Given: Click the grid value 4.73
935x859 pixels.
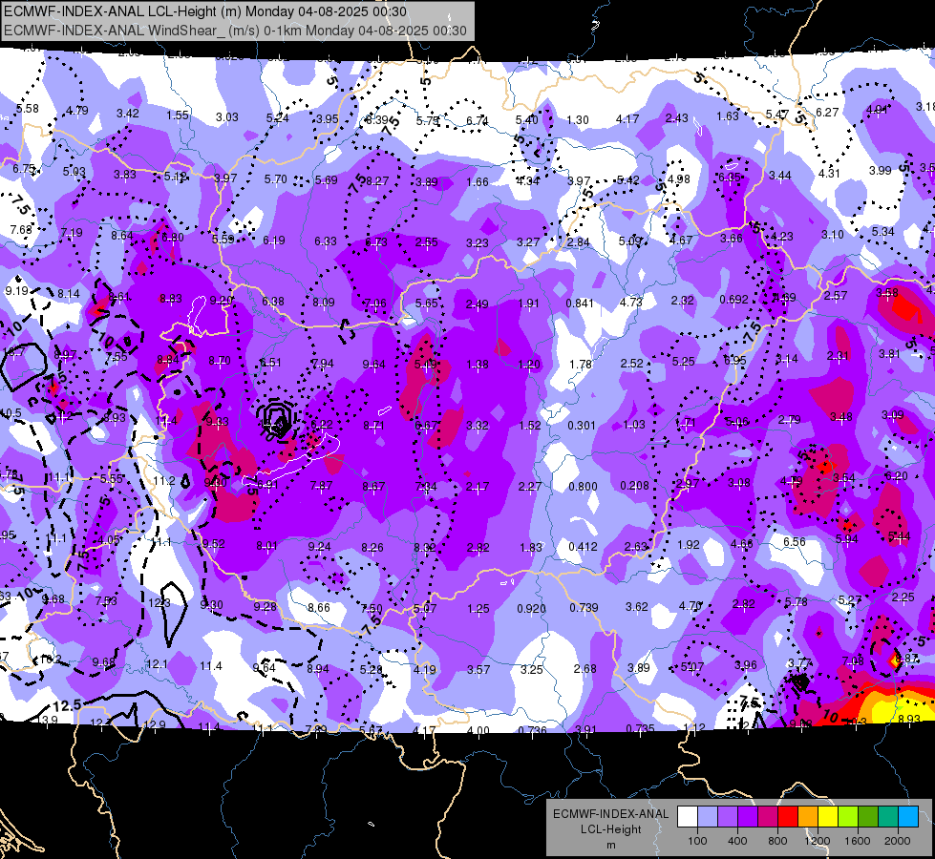Looking at the screenshot, I should (631, 302).
